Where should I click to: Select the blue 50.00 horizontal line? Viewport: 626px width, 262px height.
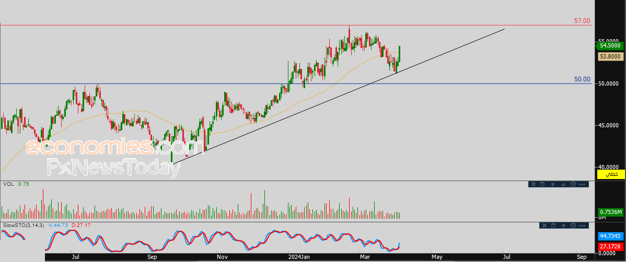[x=295, y=84]
